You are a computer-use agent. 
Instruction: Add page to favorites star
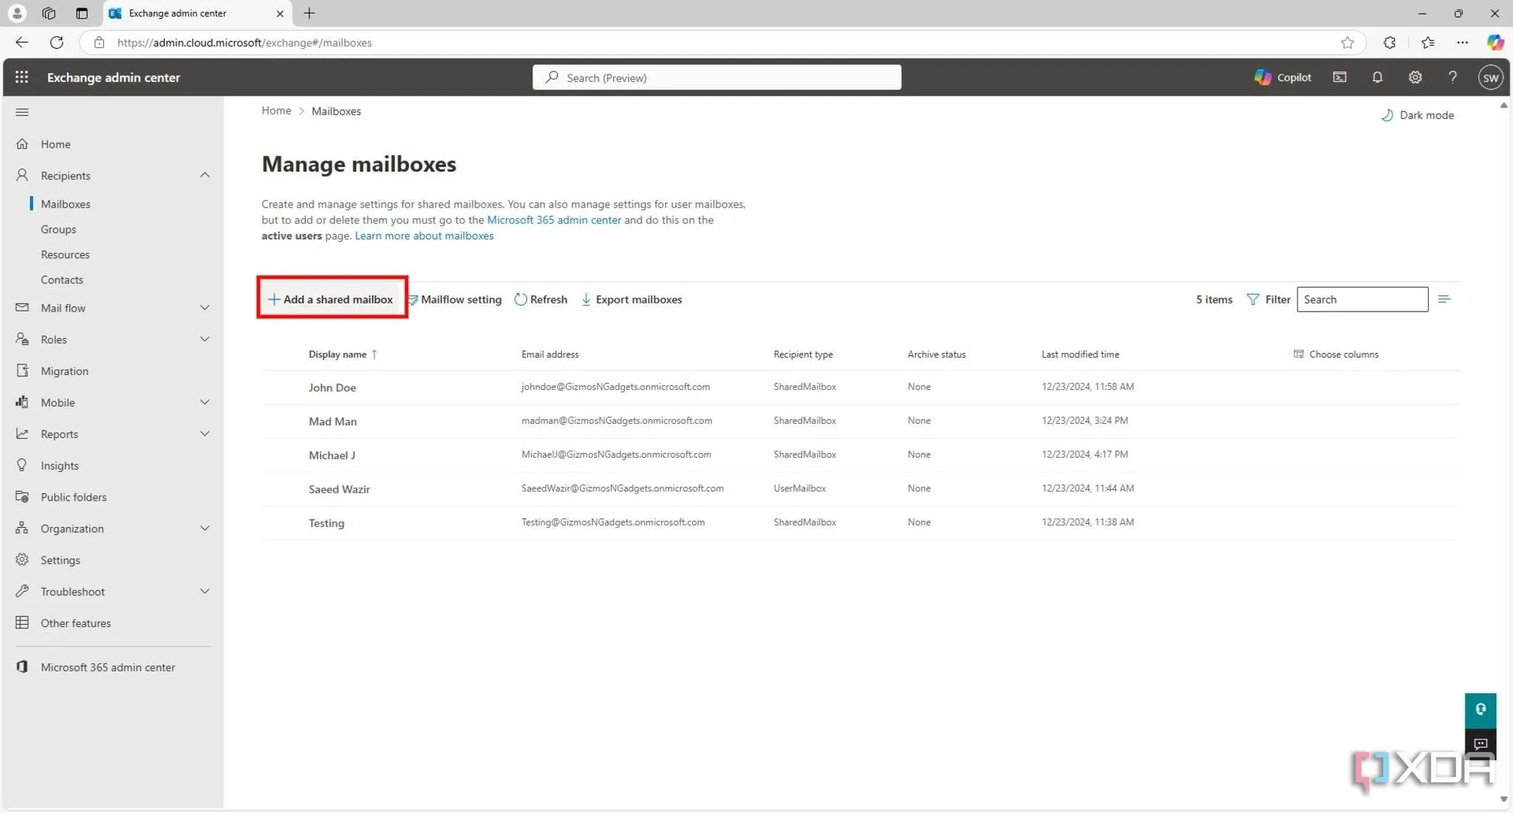1347,43
